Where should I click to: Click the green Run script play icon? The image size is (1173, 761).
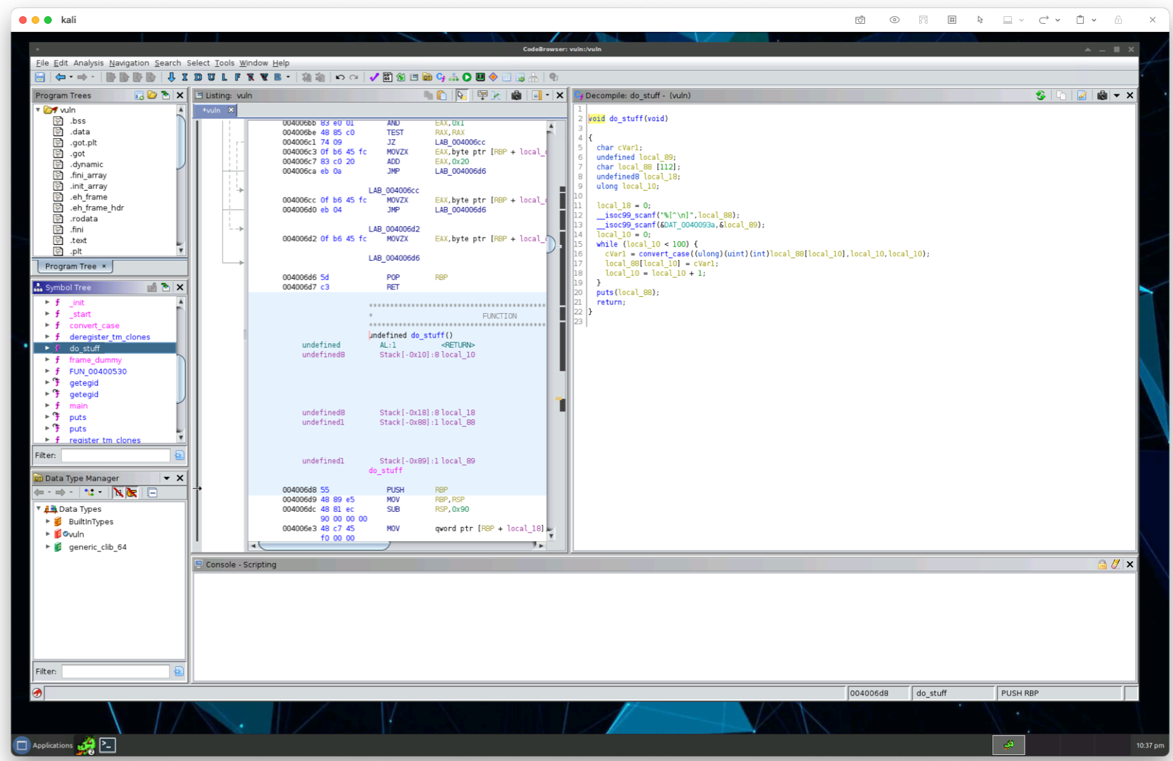467,78
